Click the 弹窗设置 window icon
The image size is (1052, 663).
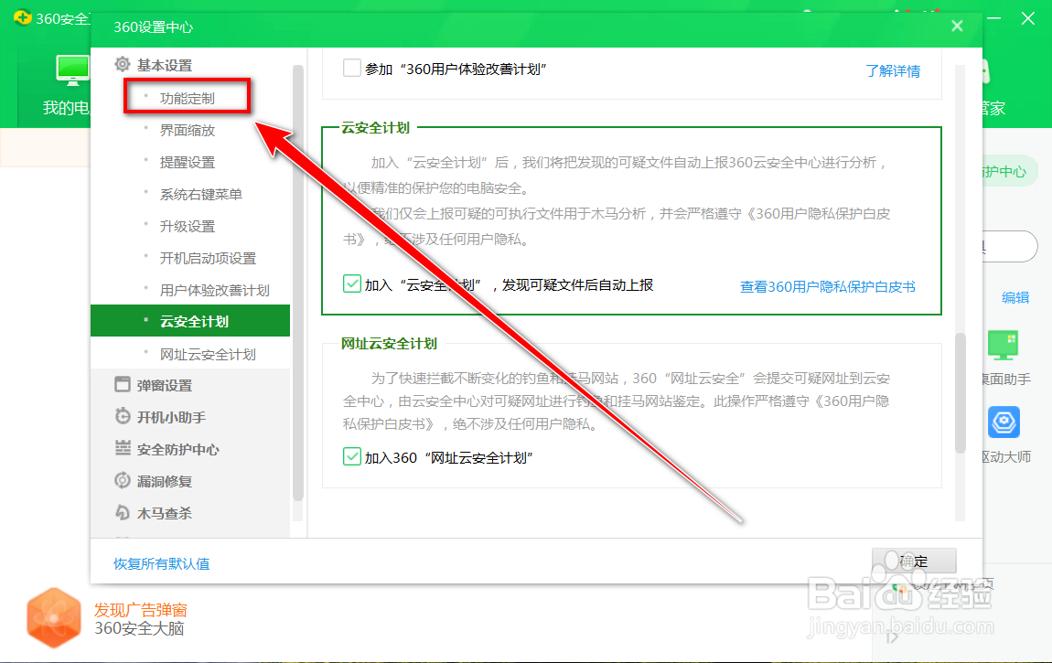[122, 385]
